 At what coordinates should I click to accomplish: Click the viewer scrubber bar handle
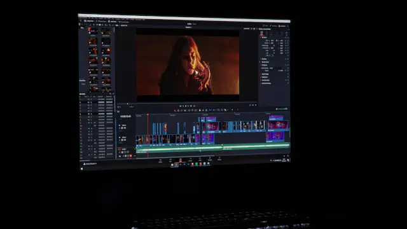(127, 104)
